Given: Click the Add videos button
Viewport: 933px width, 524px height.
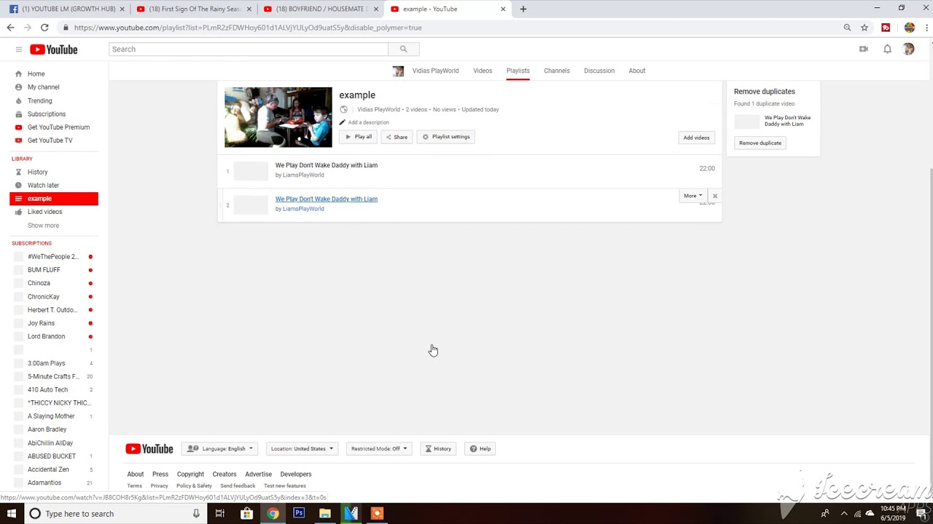Looking at the screenshot, I should click(696, 138).
